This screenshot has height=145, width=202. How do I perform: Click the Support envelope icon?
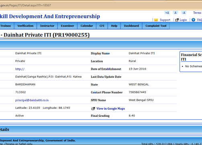click(x=156, y=20)
